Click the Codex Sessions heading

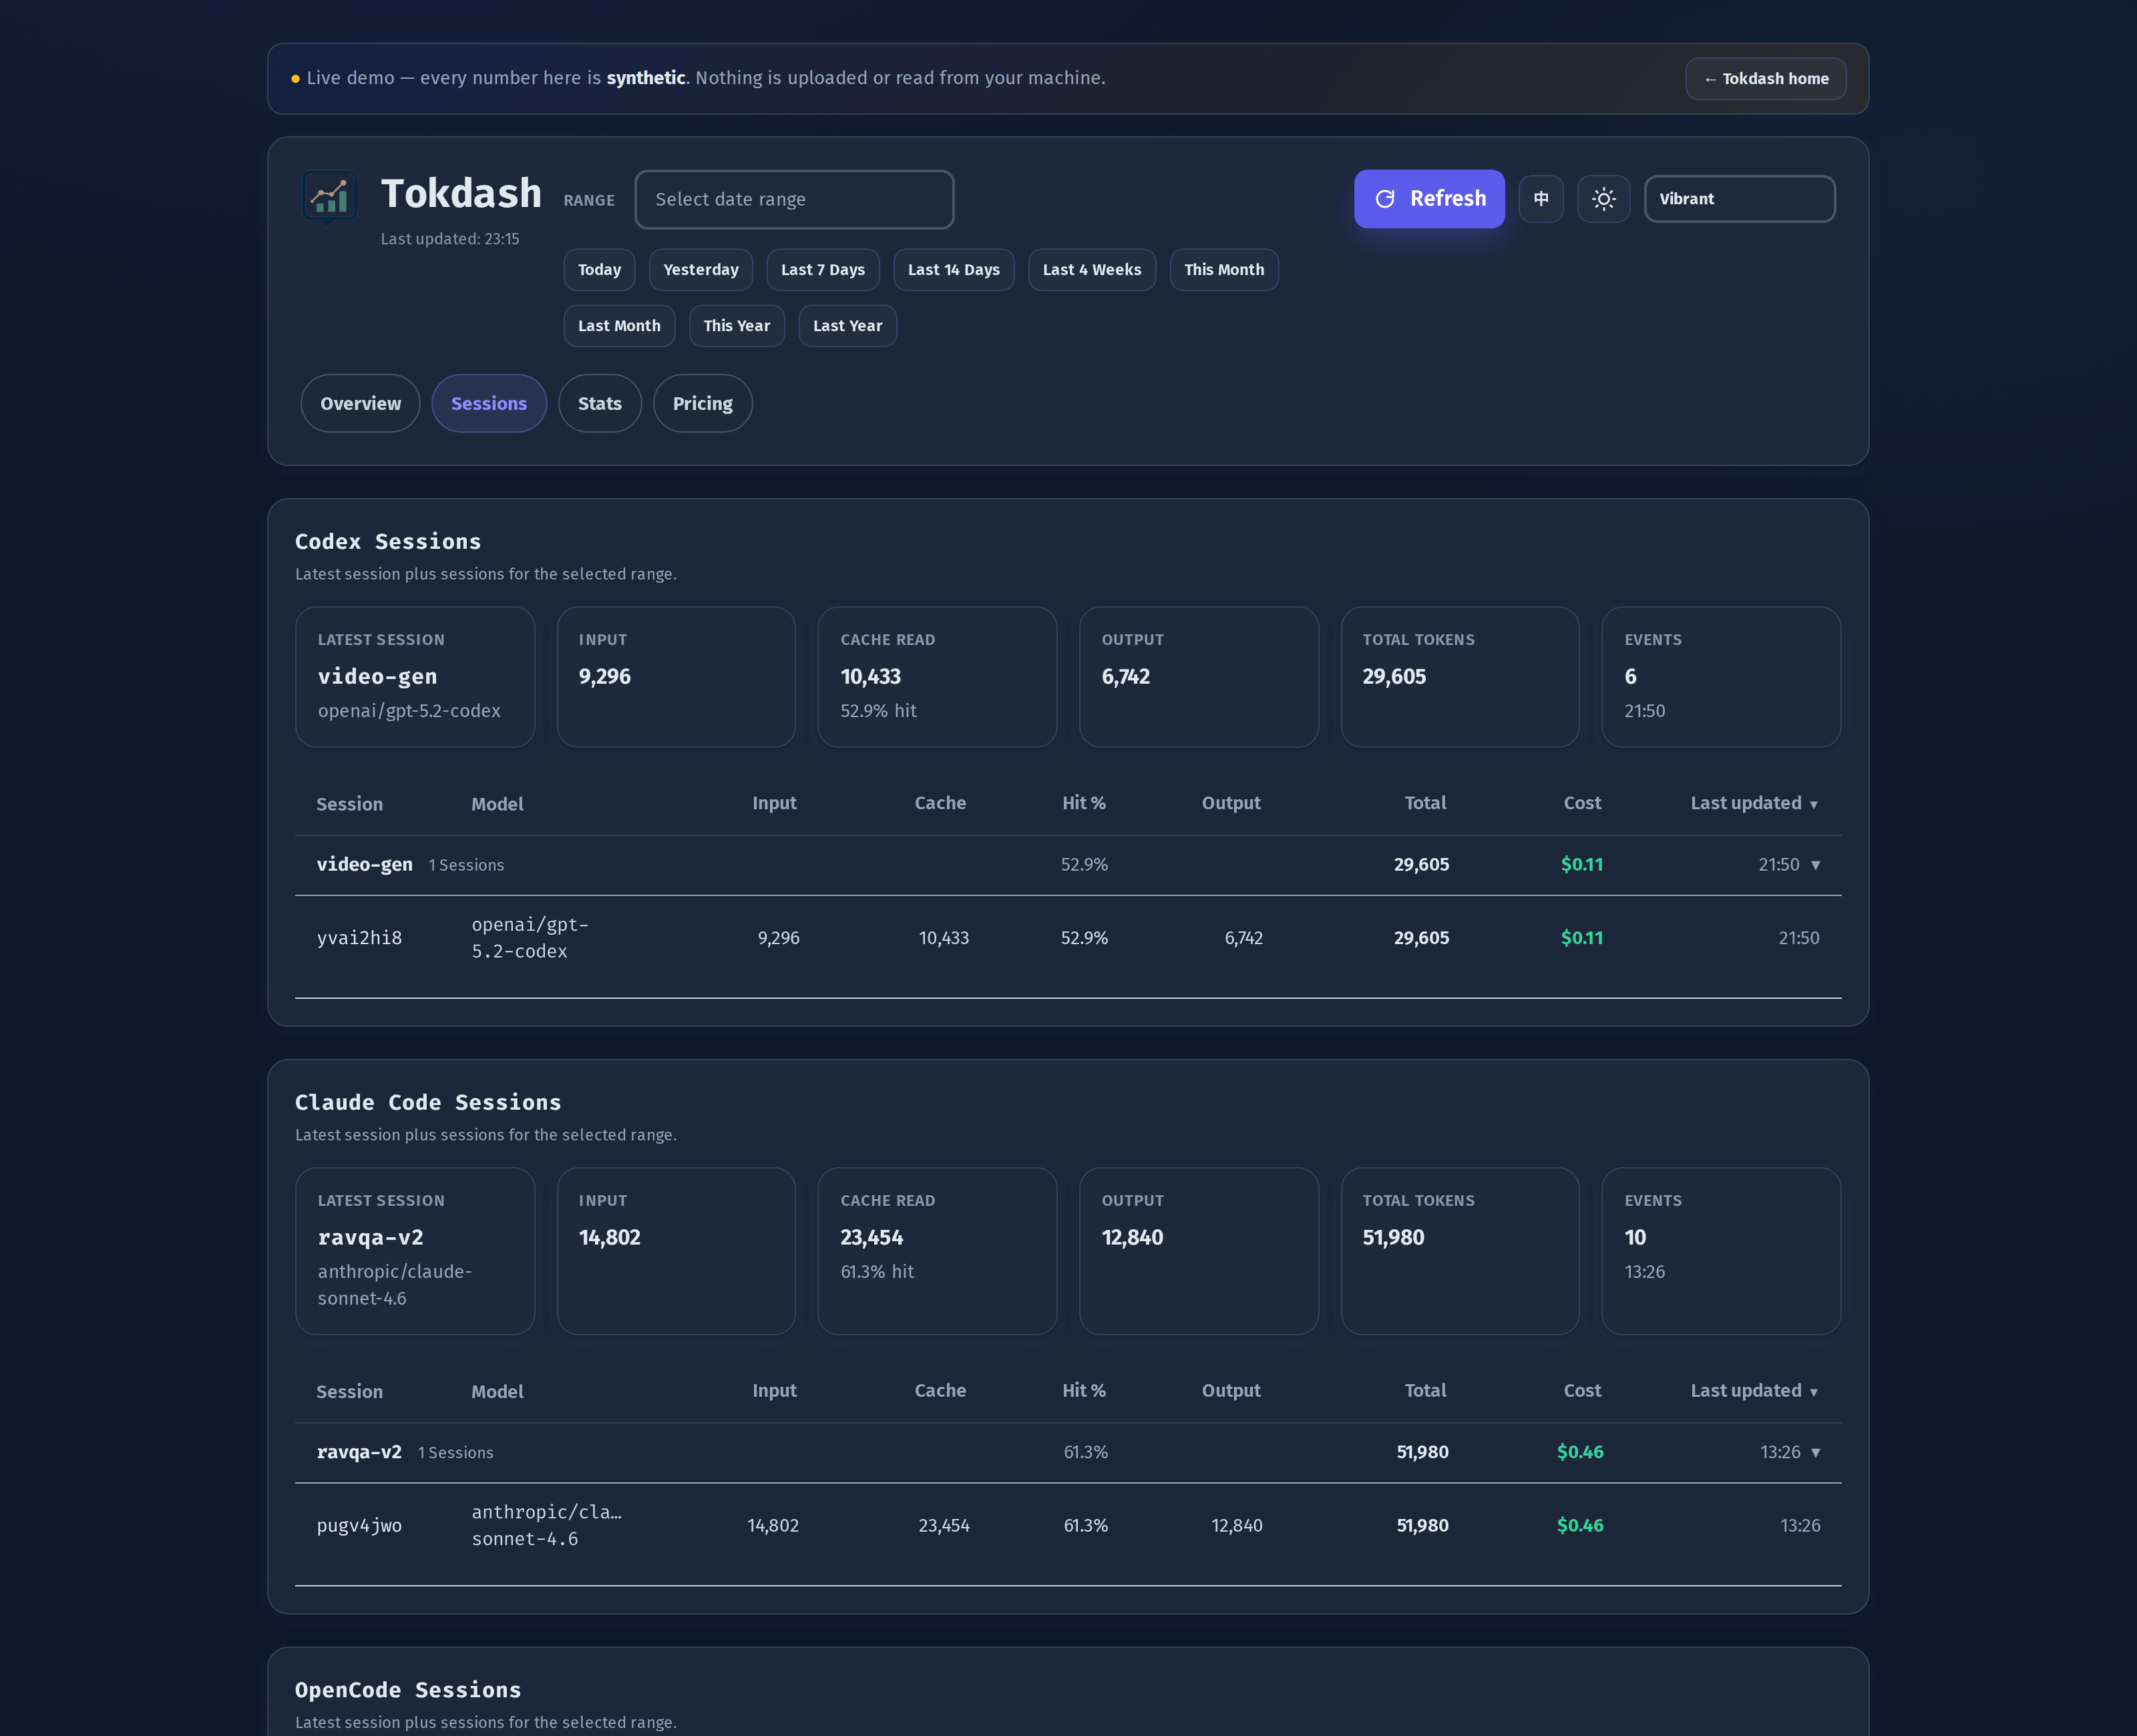[388, 542]
